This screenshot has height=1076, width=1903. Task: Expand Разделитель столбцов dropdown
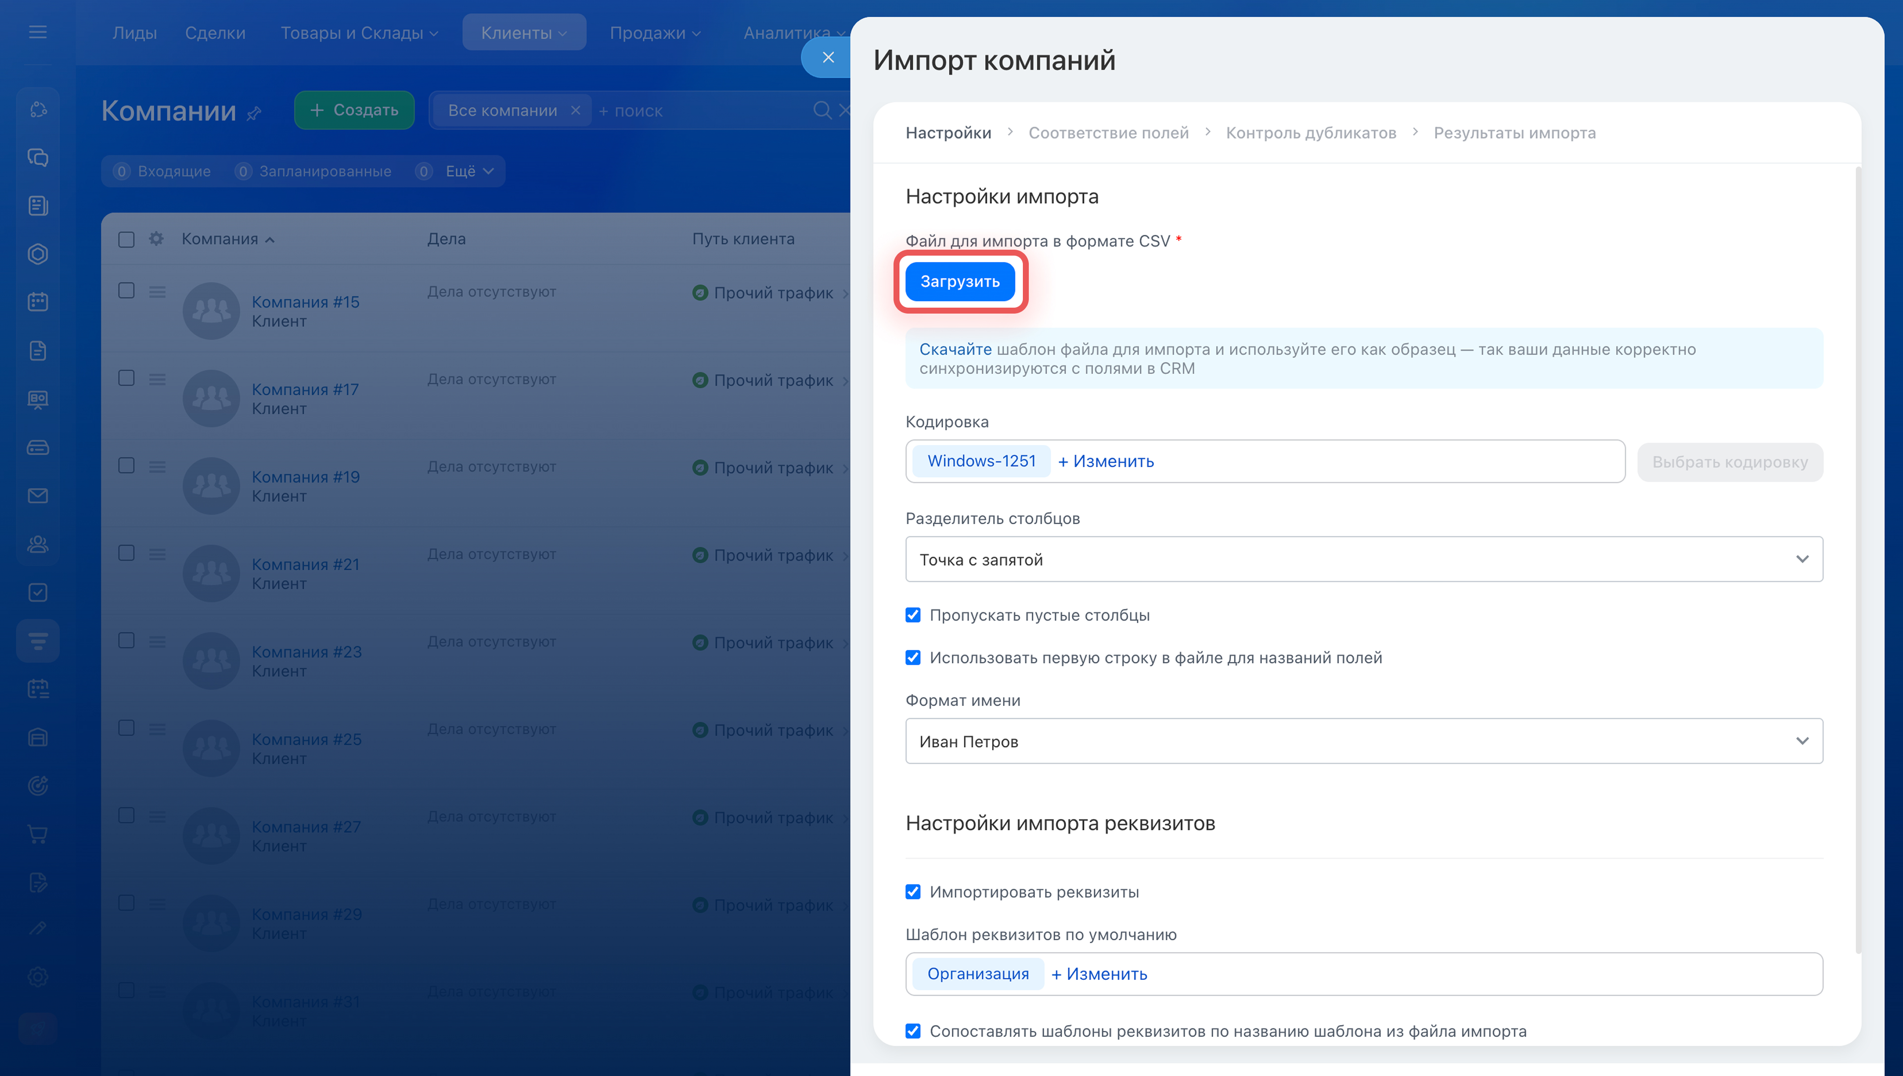[x=1363, y=559]
